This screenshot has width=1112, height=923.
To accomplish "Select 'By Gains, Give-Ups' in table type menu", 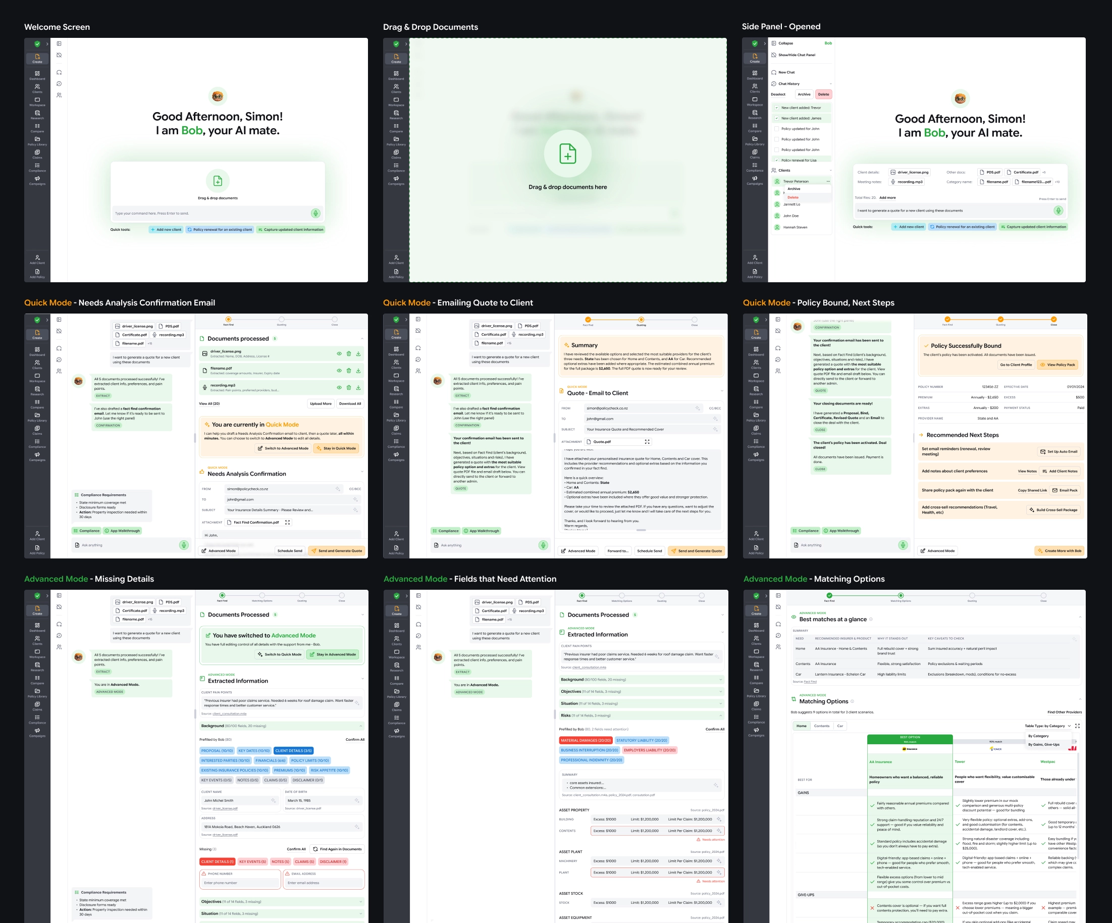I will [x=1044, y=745].
